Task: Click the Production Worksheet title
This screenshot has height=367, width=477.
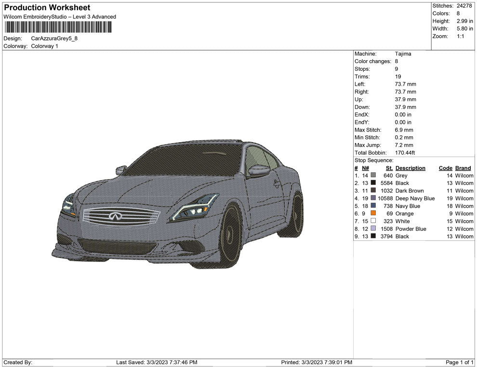Action: click(x=47, y=8)
